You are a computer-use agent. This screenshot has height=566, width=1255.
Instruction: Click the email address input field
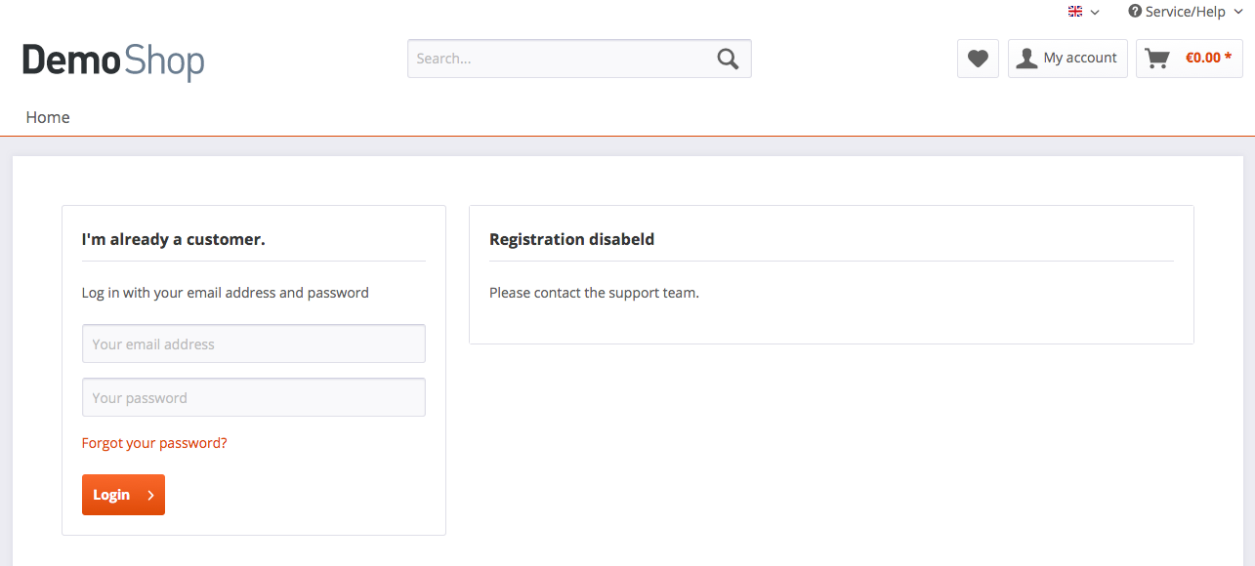pos(254,344)
